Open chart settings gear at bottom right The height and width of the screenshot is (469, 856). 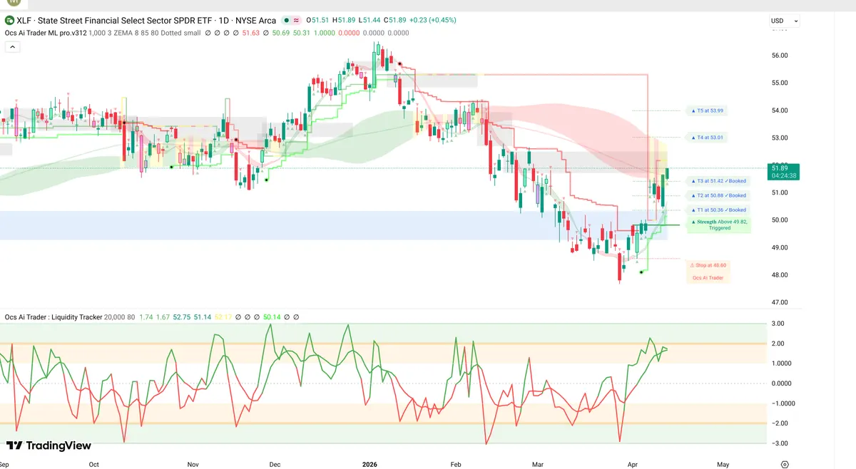[785, 464]
